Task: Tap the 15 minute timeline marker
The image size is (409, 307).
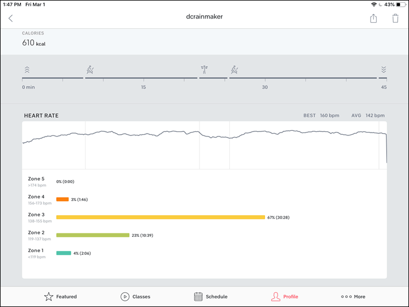Action: (143, 87)
